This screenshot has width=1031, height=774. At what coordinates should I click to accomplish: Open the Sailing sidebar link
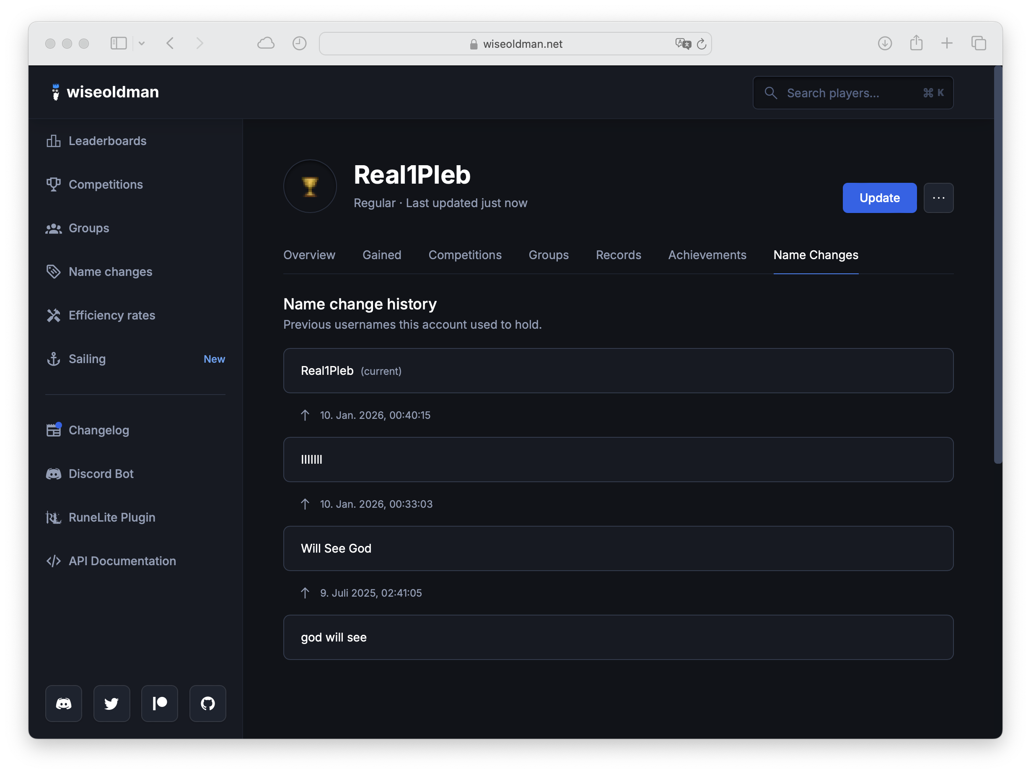coord(87,359)
